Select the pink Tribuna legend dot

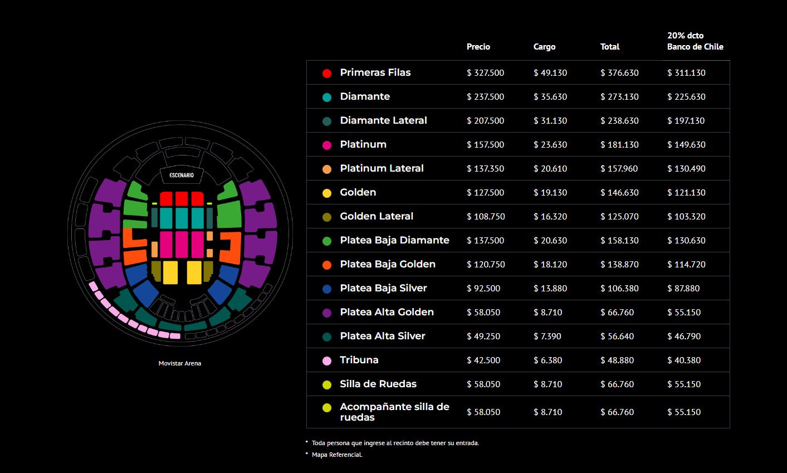tap(327, 360)
